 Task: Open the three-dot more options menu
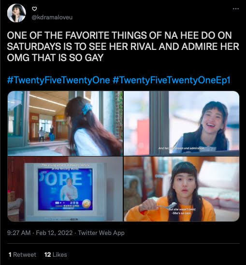pos(235,9)
